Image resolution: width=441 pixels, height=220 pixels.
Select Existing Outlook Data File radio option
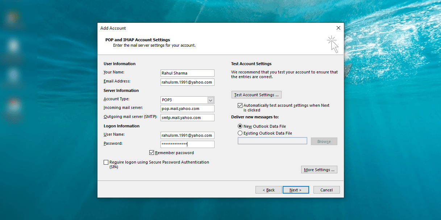coord(240,133)
